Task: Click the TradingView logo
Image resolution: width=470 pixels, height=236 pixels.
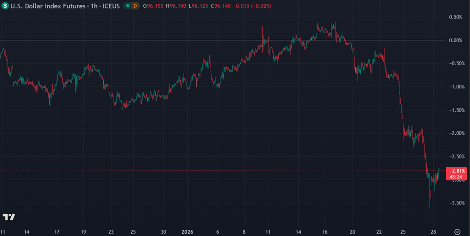Action: [x=9, y=217]
